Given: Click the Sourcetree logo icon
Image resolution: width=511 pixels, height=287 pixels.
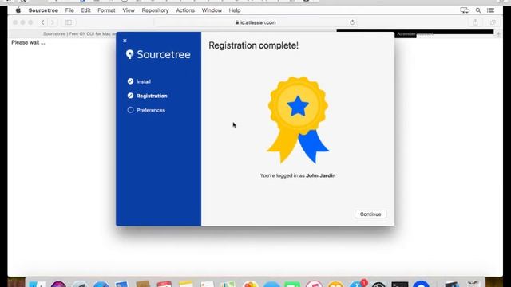Looking at the screenshot, I should click(129, 54).
